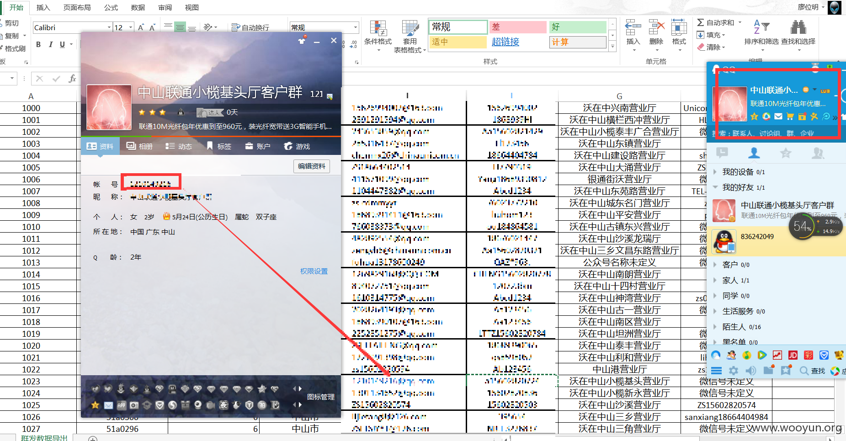Image resolution: width=846 pixels, height=441 pixels.
Task: Click the 插入 insert cells icon
Action: pyautogui.click(x=633, y=28)
